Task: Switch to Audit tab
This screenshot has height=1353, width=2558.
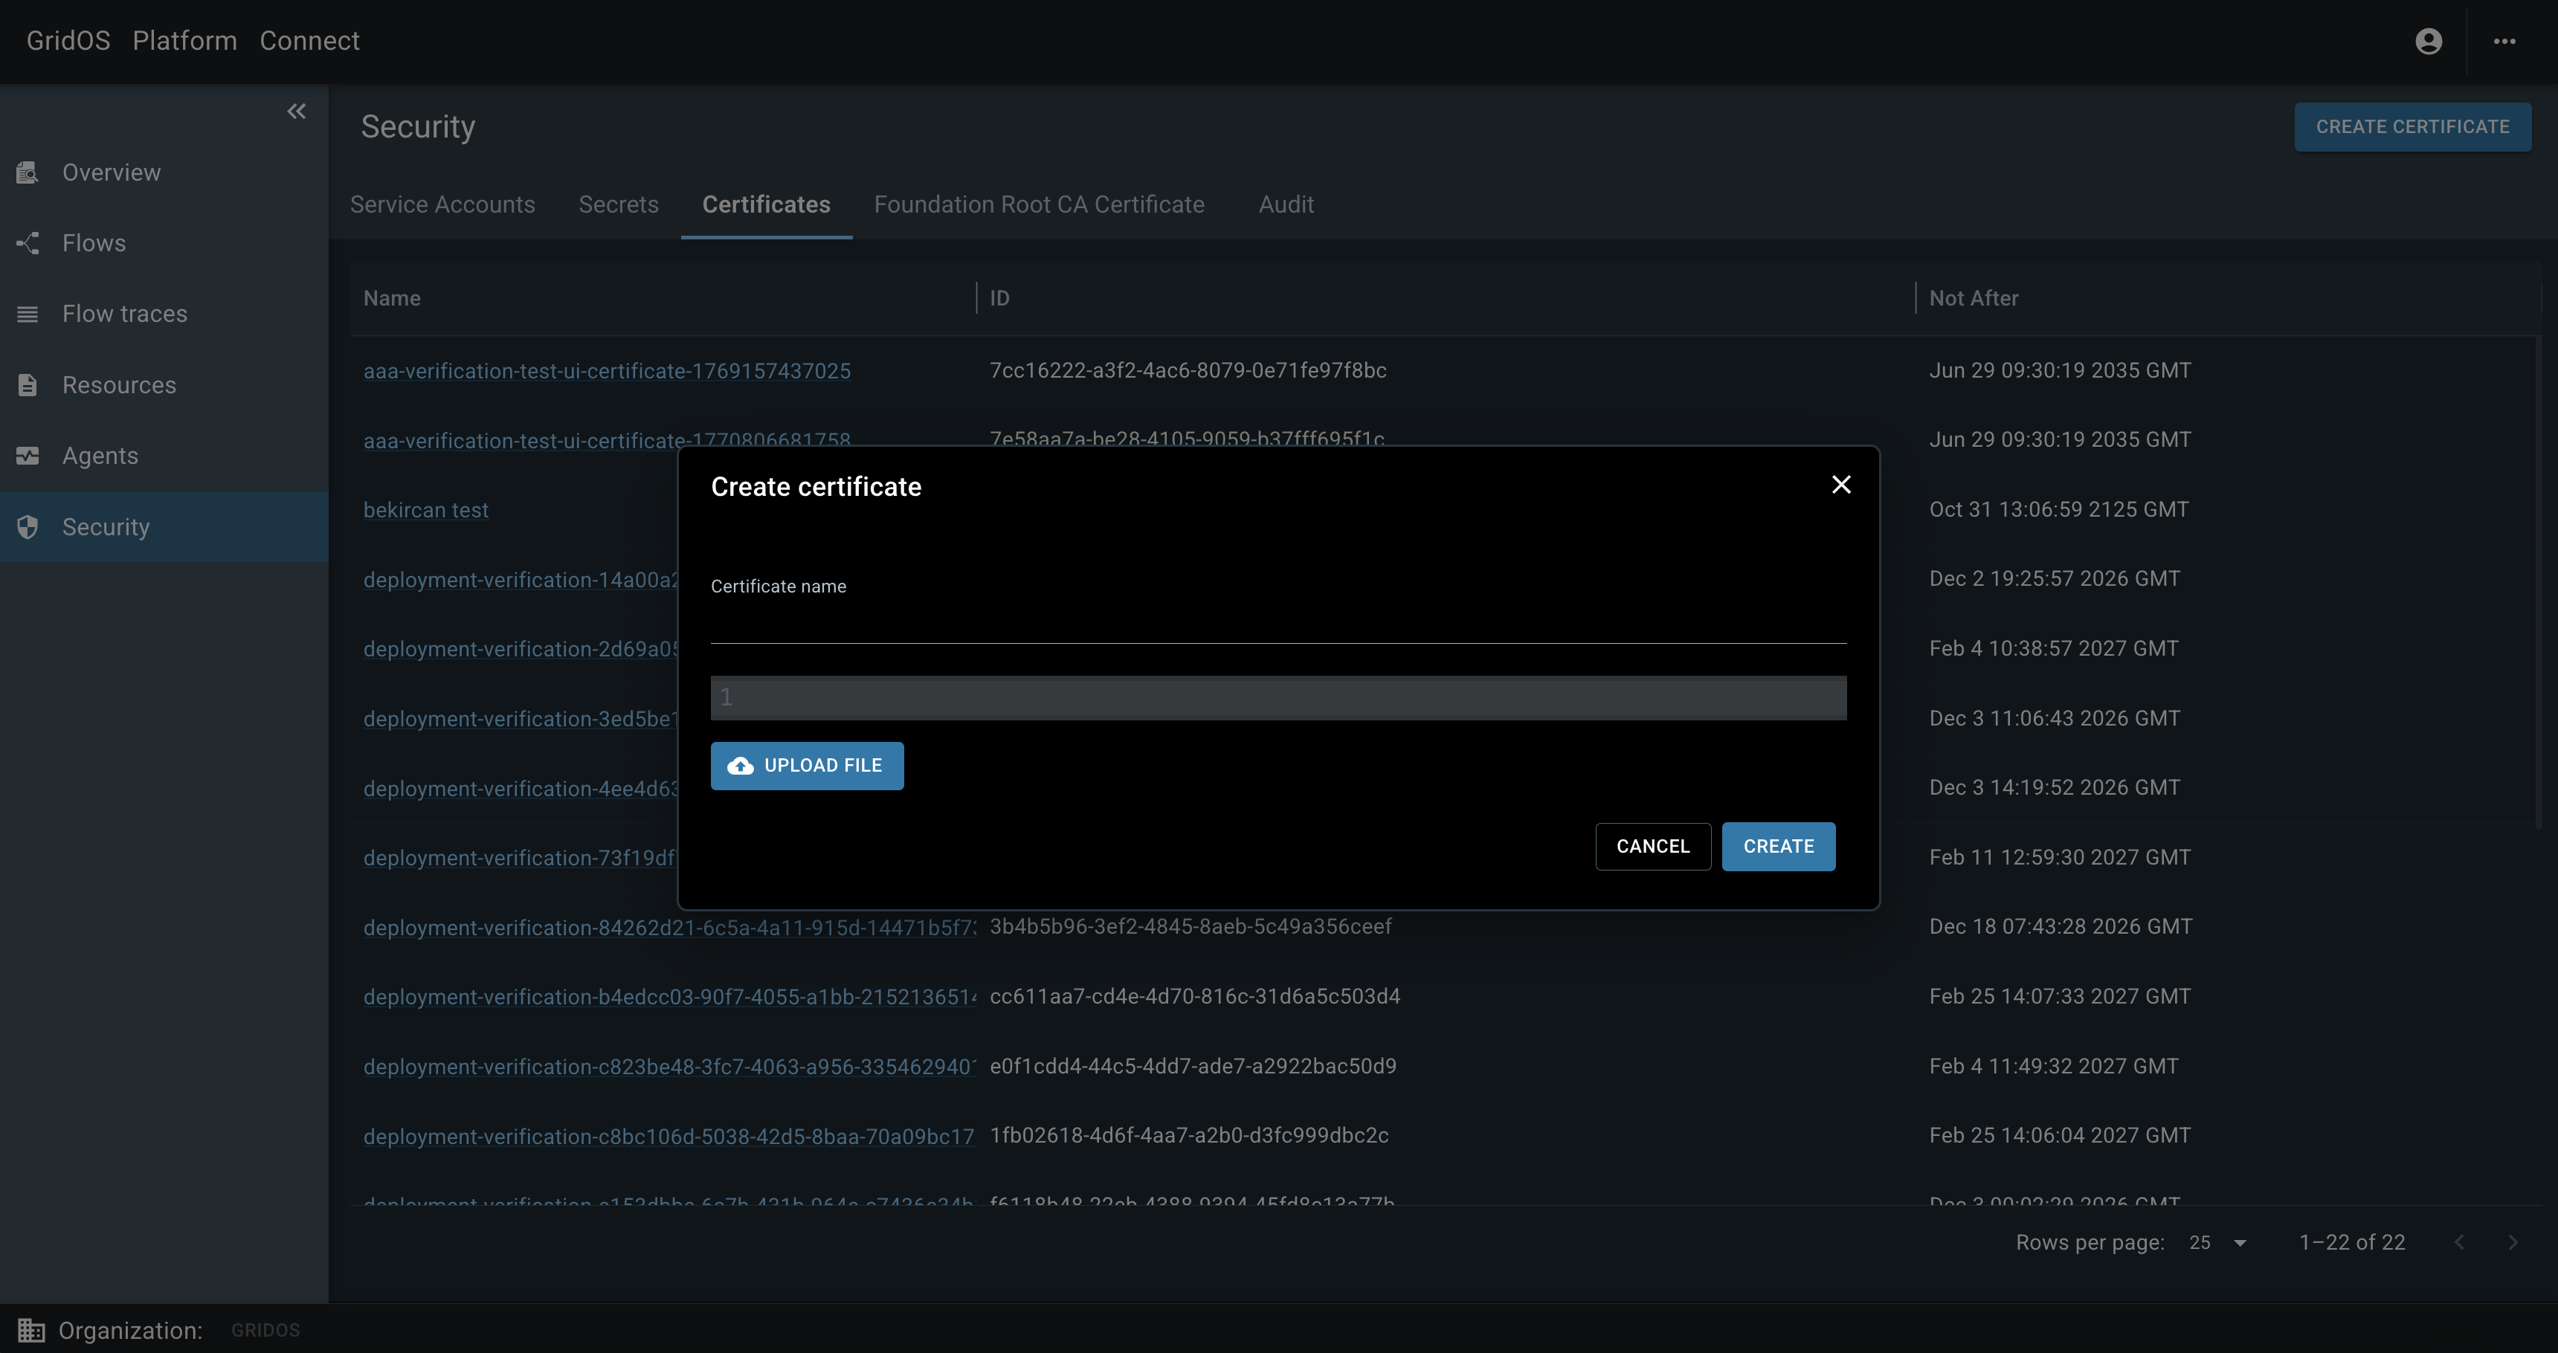Action: point(1286,204)
